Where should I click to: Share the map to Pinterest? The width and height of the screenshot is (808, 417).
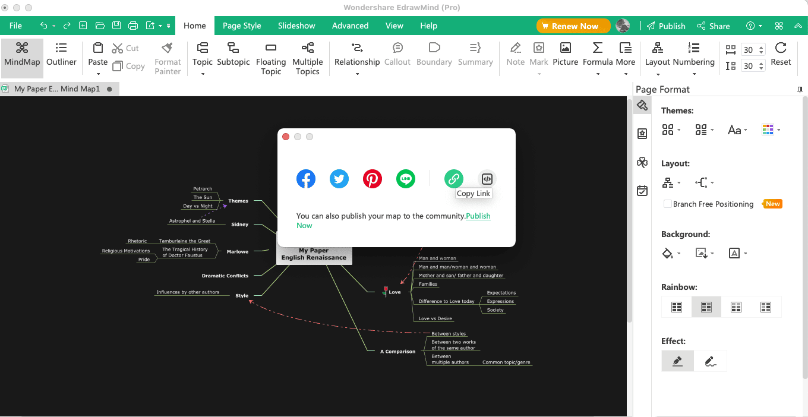[373, 179]
